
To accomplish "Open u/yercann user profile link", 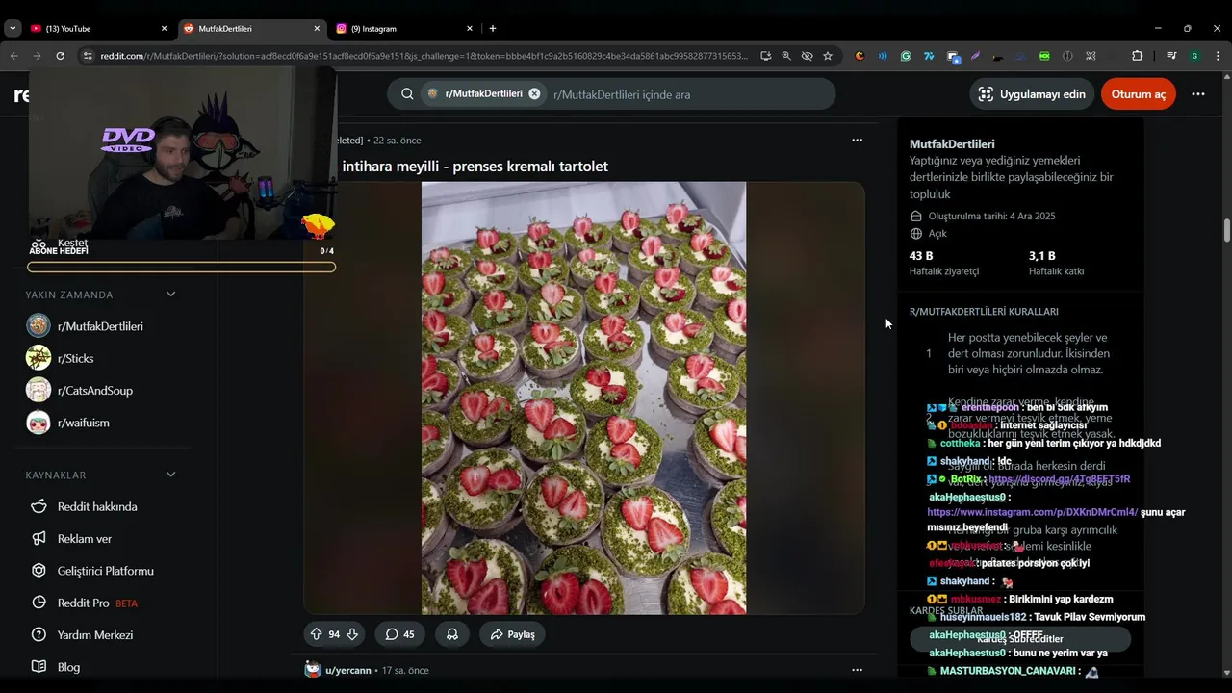I will tap(348, 670).
